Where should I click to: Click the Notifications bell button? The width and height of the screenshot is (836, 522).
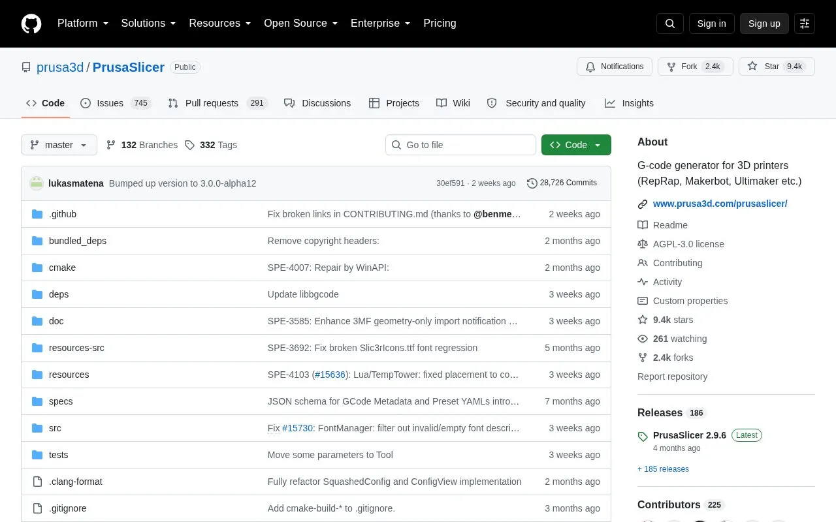[615, 67]
